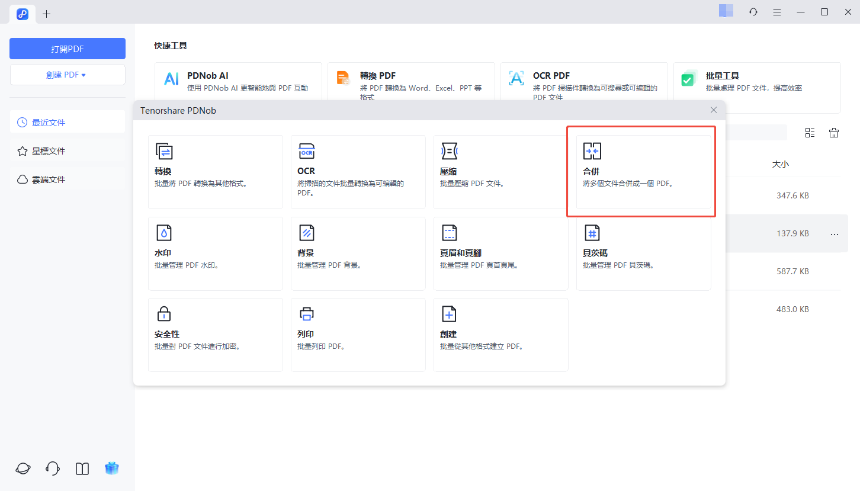
Task: Open the 轉換 PDF quick tool
Action: pos(411,82)
